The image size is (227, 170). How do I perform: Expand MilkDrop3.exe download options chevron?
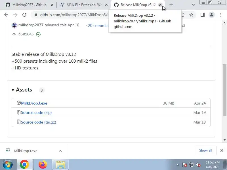tap(60, 151)
